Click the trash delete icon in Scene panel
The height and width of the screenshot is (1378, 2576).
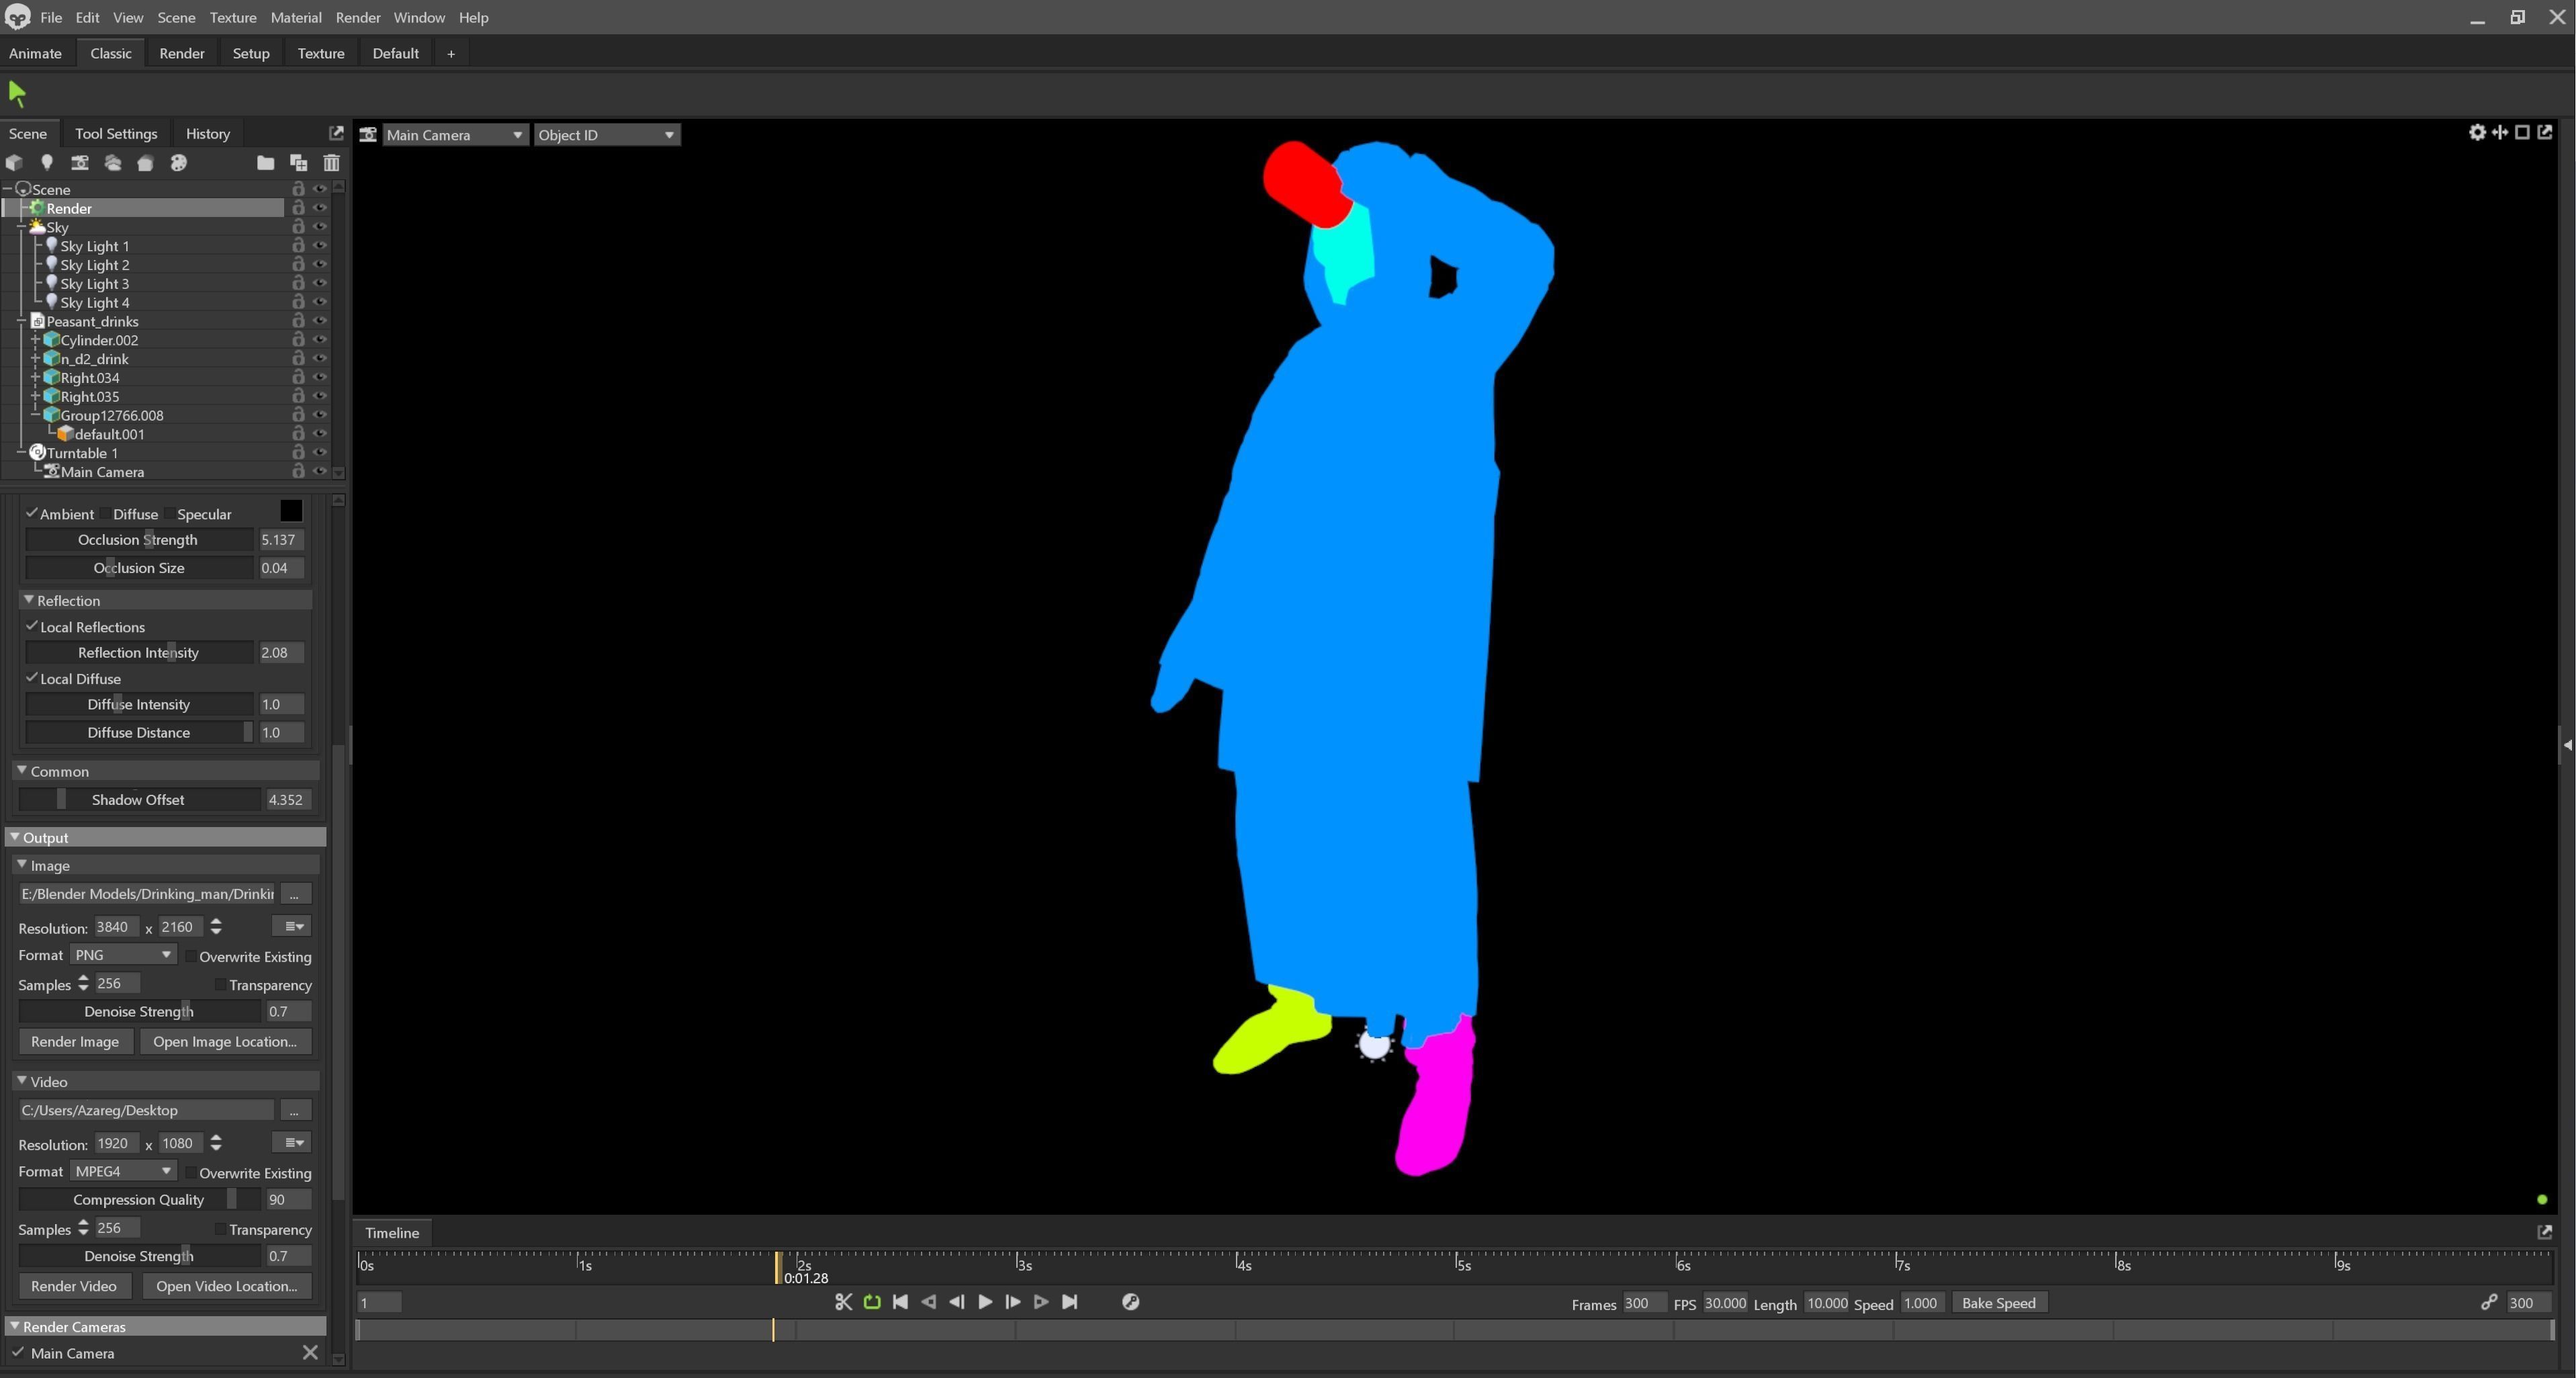(x=332, y=162)
